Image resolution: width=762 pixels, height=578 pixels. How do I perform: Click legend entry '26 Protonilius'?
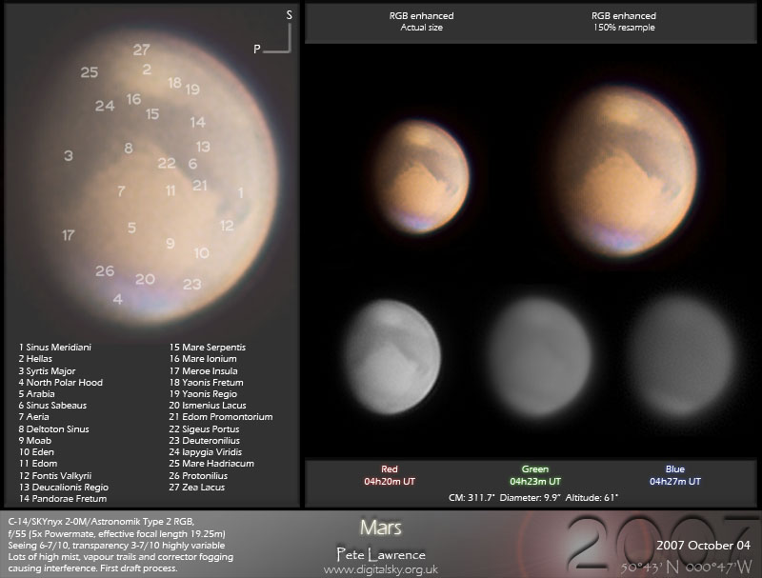(x=198, y=475)
